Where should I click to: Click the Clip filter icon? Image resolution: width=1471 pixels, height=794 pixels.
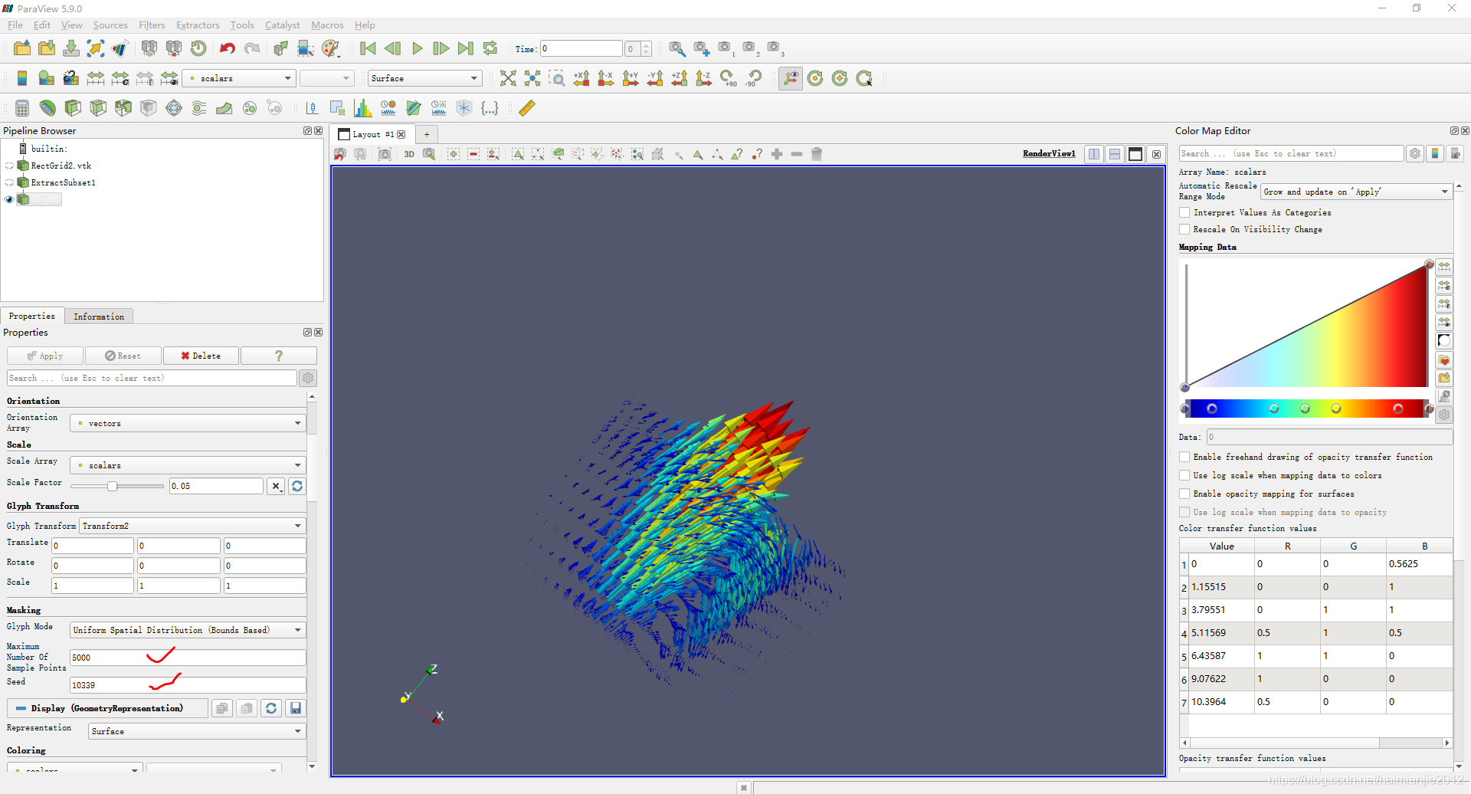click(73, 108)
